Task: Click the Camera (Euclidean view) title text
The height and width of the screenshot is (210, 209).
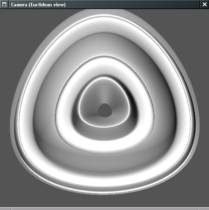Action: (x=38, y=5)
